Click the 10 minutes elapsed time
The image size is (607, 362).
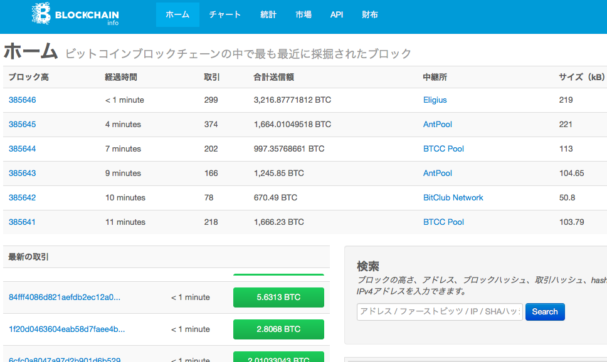coord(125,198)
